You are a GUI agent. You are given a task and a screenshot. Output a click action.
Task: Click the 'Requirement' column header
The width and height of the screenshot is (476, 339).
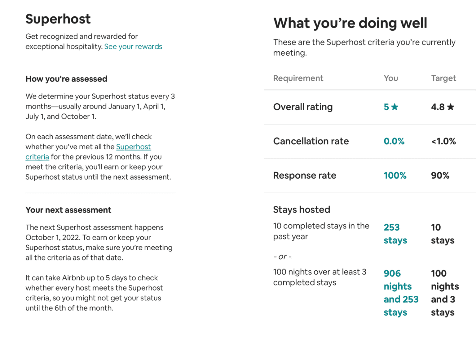tap(298, 78)
